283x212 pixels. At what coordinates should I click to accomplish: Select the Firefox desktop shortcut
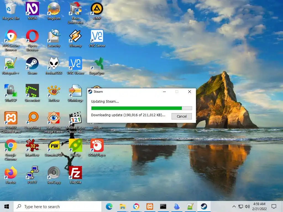tap(11, 175)
